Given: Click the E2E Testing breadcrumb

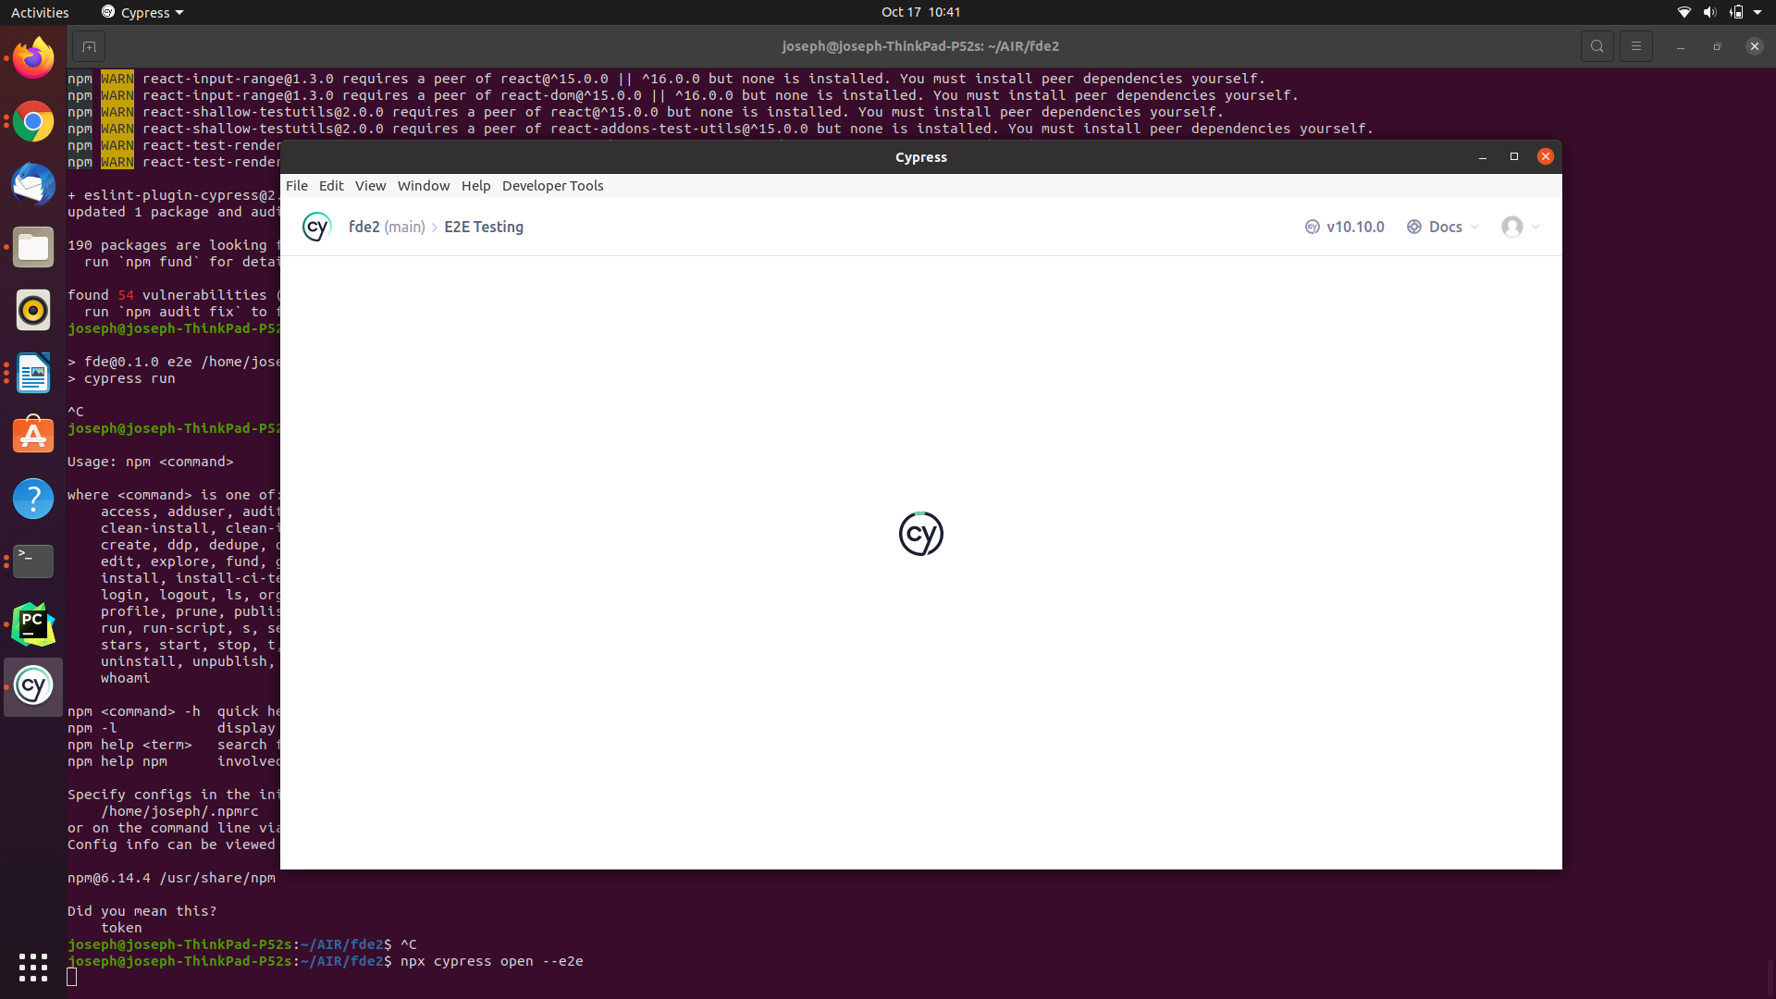Looking at the screenshot, I should click(x=484, y=227).
